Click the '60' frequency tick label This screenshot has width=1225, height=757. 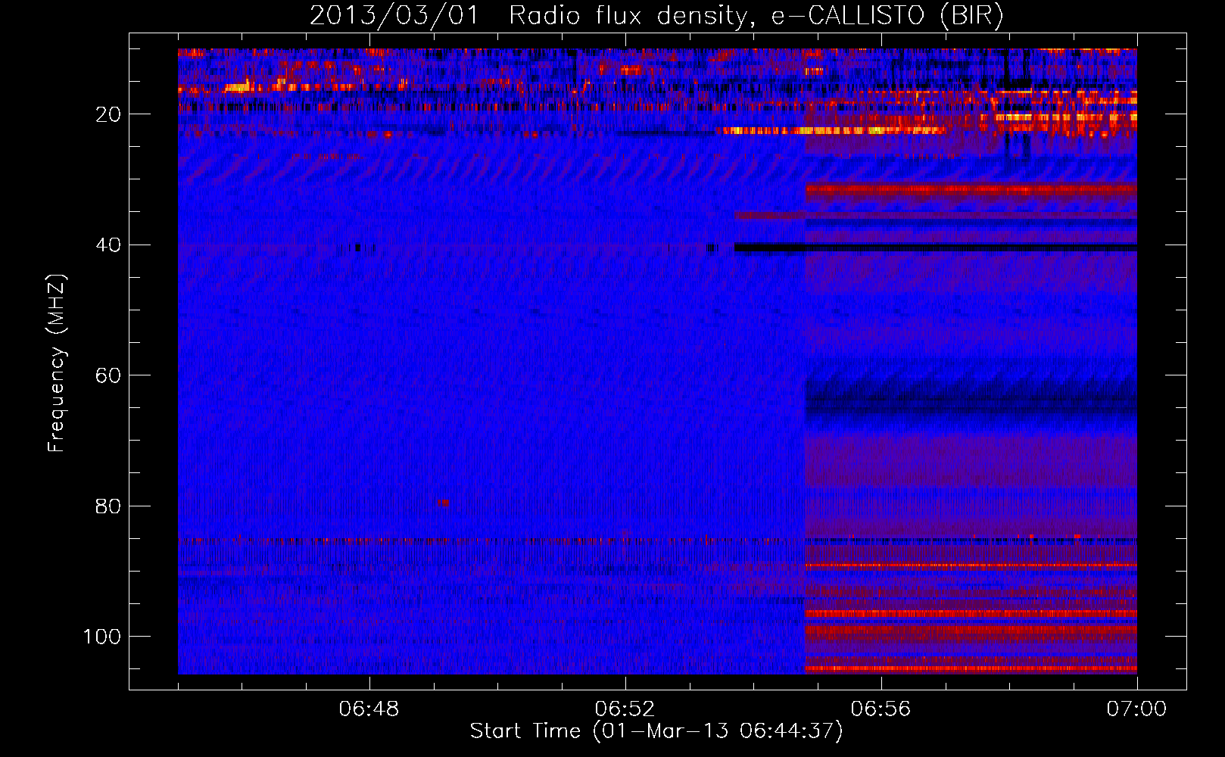coord(108,375)
